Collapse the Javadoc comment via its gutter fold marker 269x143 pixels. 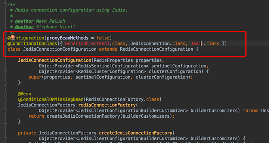pyautogui.click(x=5, y=4)
